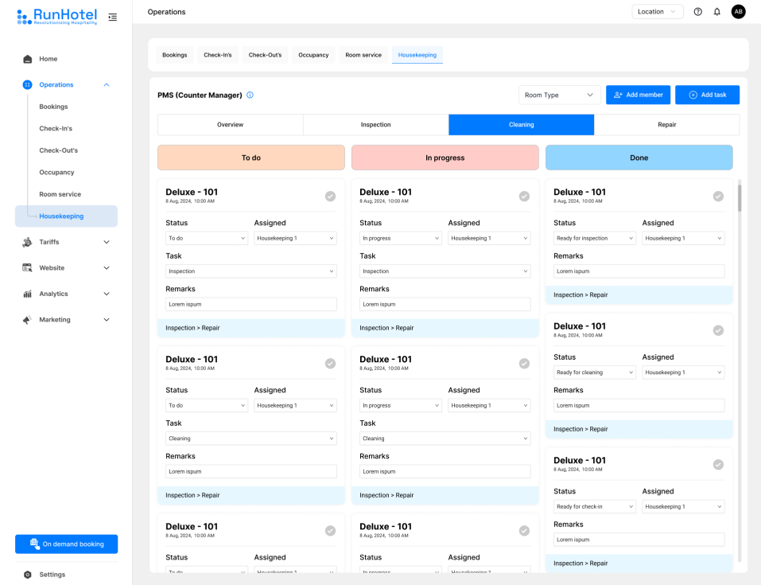The image size is (761, 585).
Task: Click the Analytics chart icon in sidebar
Action: point(27,294)
